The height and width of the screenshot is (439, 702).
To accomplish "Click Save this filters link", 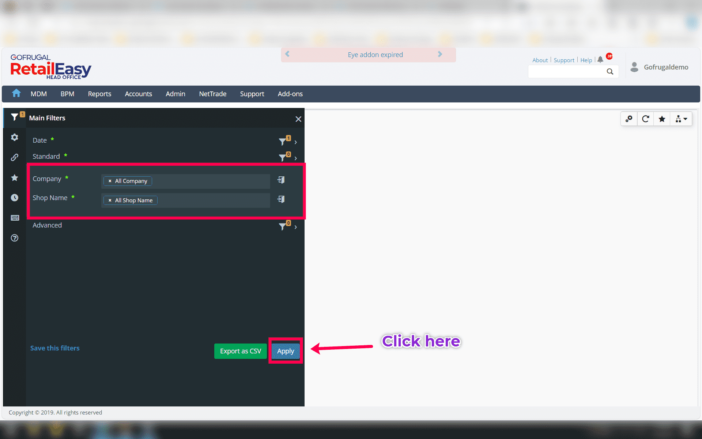I will [55, 348].
